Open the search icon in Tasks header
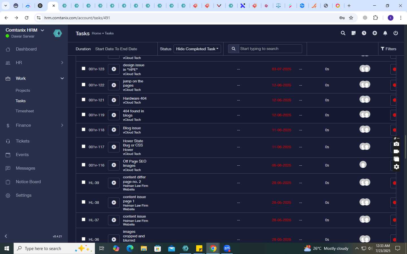407x254 pixels. tap(343, 33)
